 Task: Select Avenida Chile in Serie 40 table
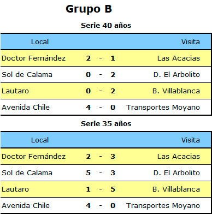click(x=26, y=108)
